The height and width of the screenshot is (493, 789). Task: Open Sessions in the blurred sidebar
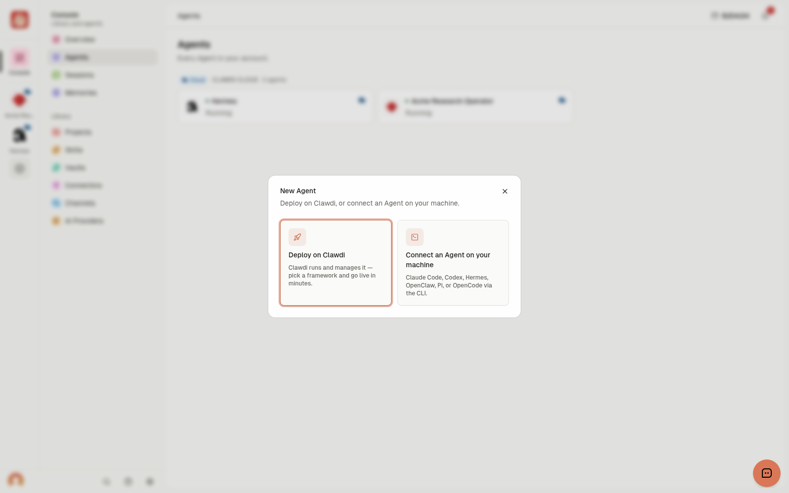103,75
